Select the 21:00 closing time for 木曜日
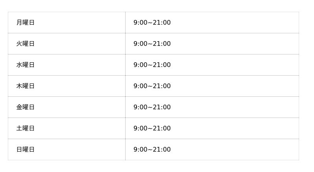 point(162,86)
